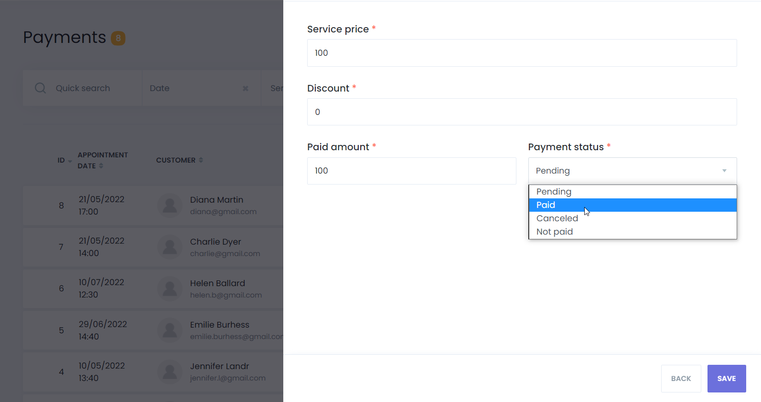
Task: Click Charlie Dyer's avatar icon
Action: point(170,247)
